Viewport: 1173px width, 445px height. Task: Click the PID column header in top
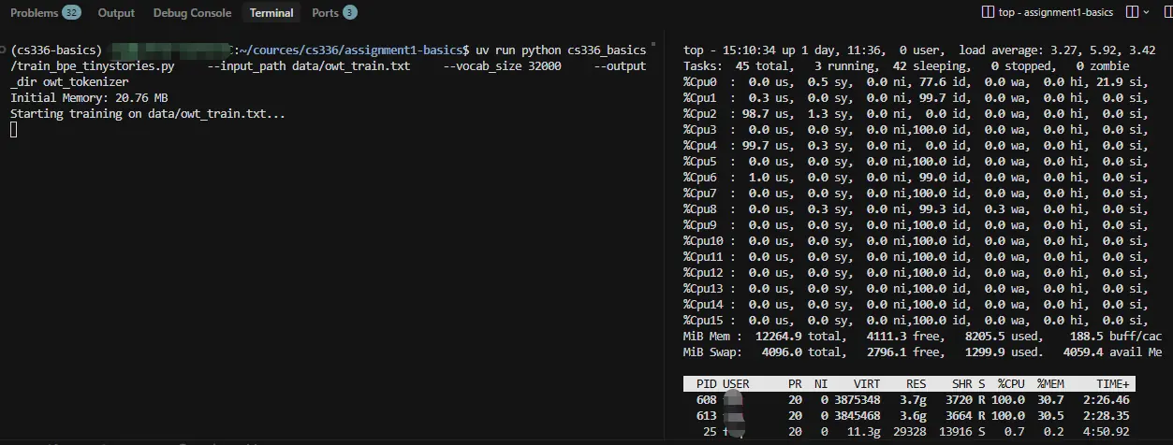click(x=706, y=384)
